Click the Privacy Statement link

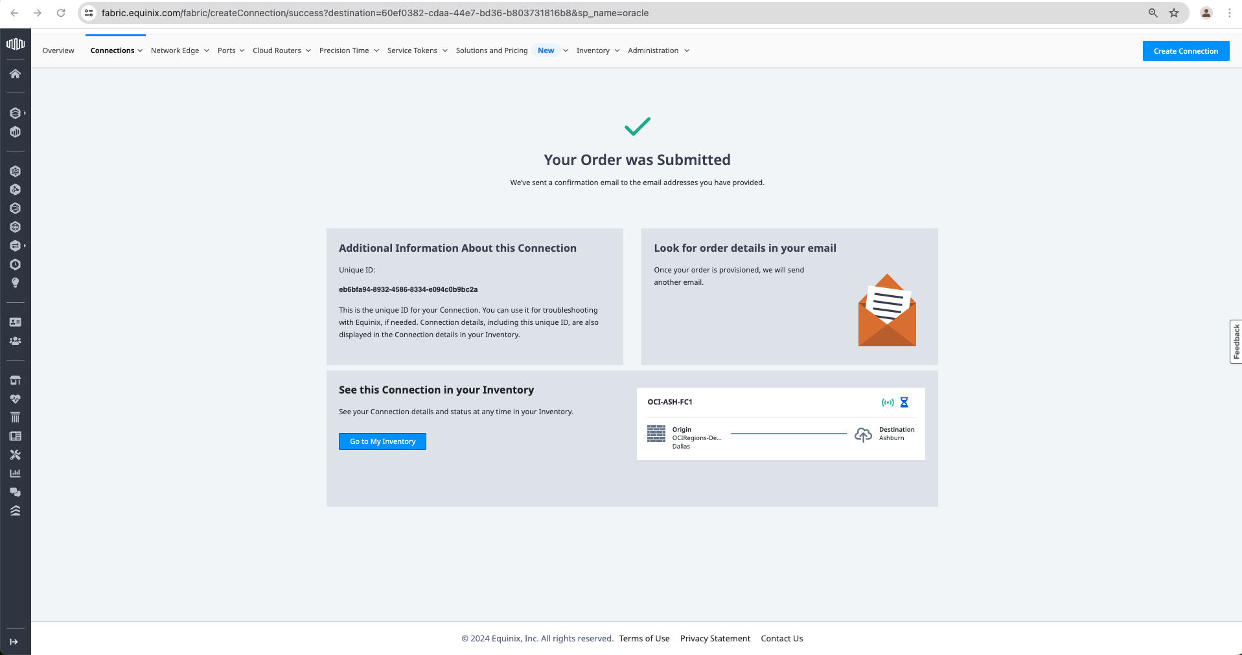pyautogui.click(x=715, y=638)
